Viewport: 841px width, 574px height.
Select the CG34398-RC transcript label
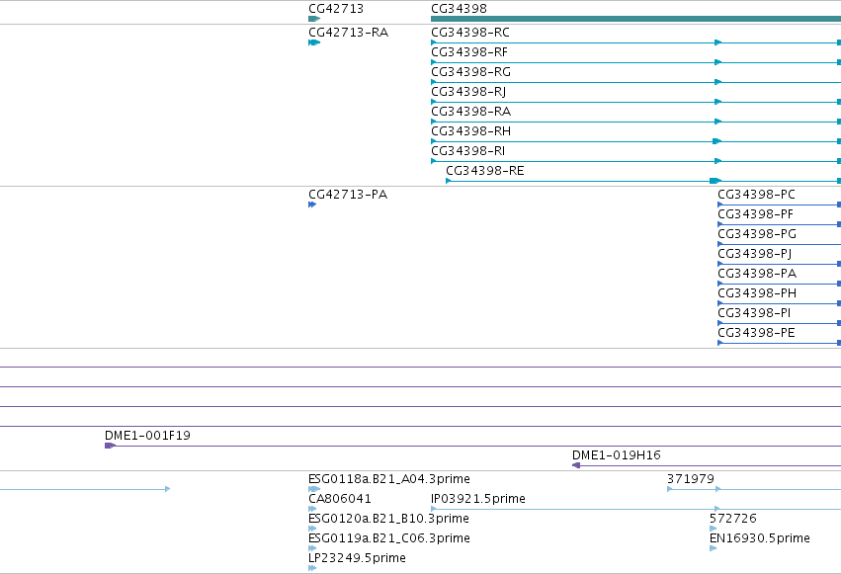coord(469,33)
